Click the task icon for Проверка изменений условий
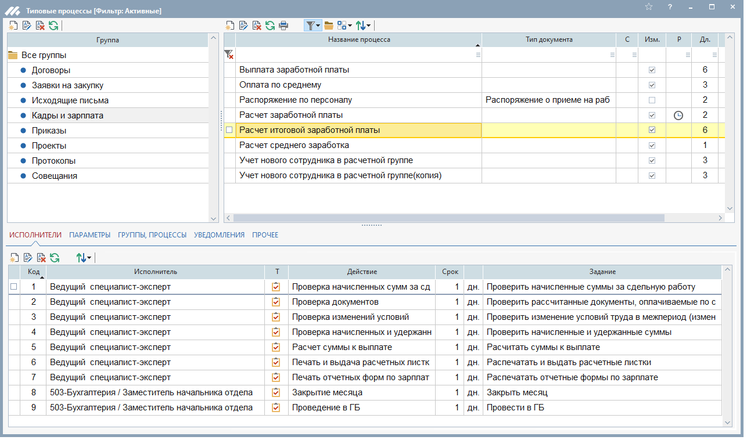This screenshot has width=747, height=440. pos(276,317)
